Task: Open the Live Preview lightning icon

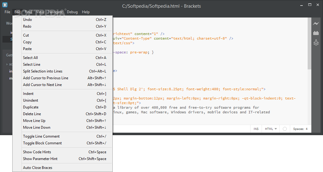Action: point(316,23)
